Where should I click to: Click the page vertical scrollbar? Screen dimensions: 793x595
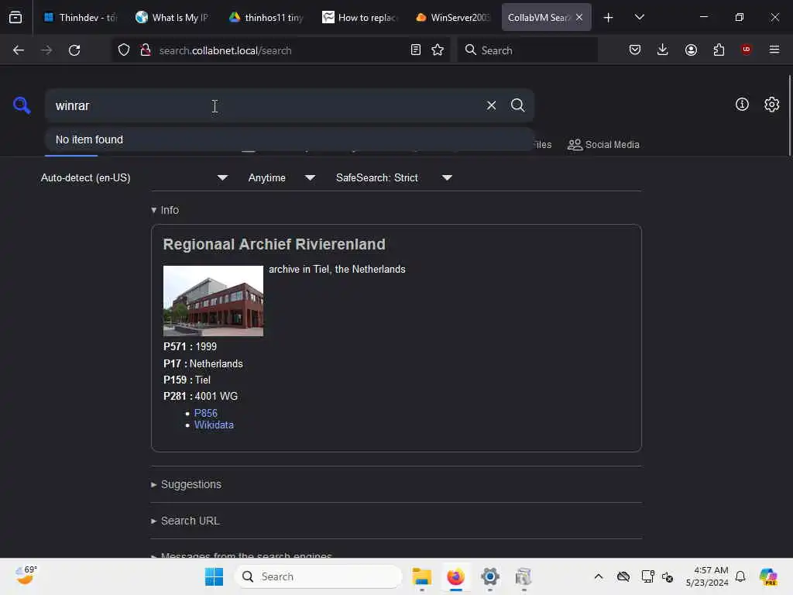(789, 115)
